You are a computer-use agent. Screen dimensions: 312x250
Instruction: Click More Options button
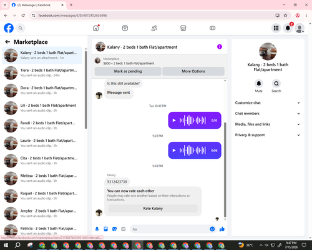(x=193, y=71)
